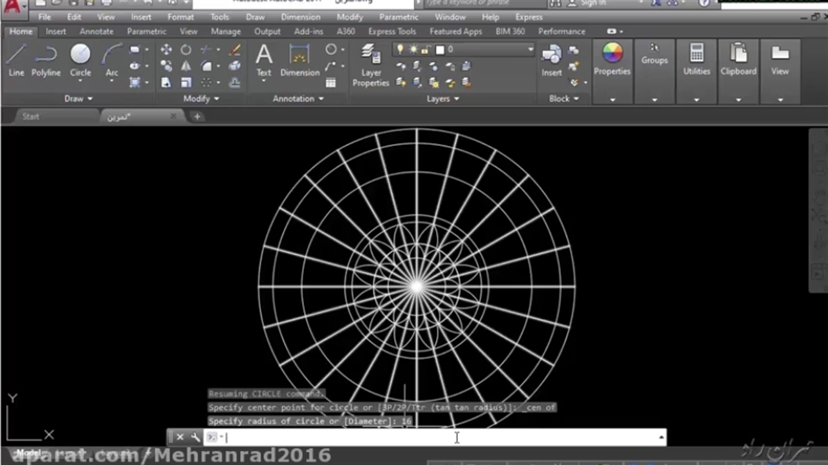Select the Line drawing tool
828x465 pixels.
click(16, 59)
